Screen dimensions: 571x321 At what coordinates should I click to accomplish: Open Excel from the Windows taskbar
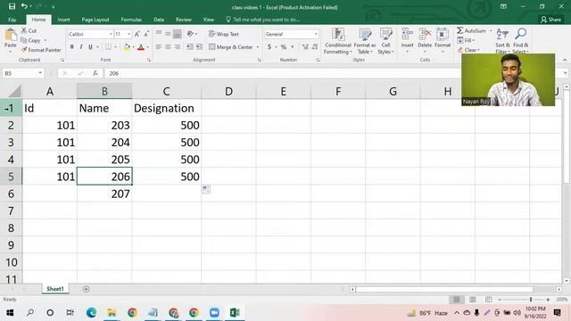point(235,313)
